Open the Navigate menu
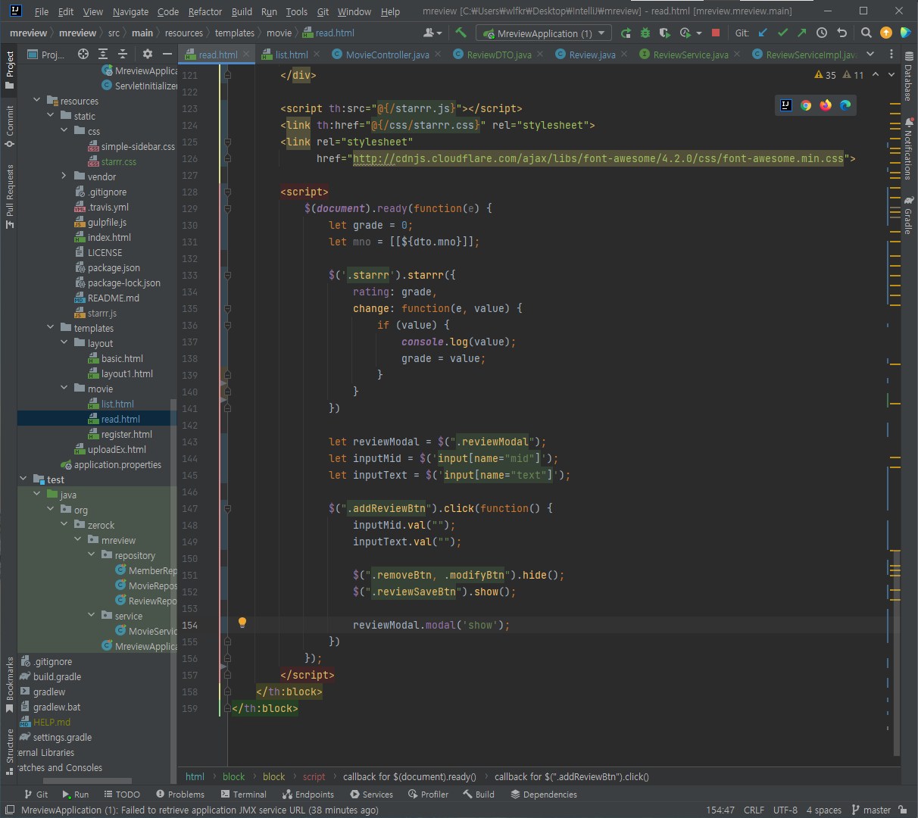918x818 pixels. [130, 11]
